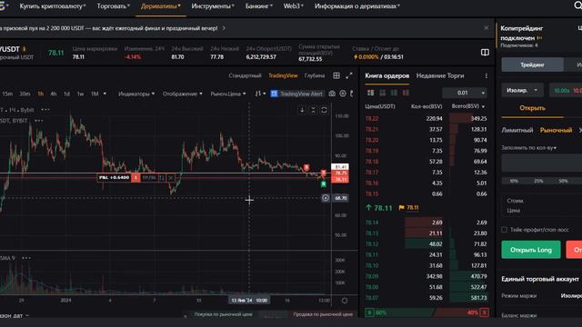Expand the Индикаторы dropdown

(x=136, y=94)
